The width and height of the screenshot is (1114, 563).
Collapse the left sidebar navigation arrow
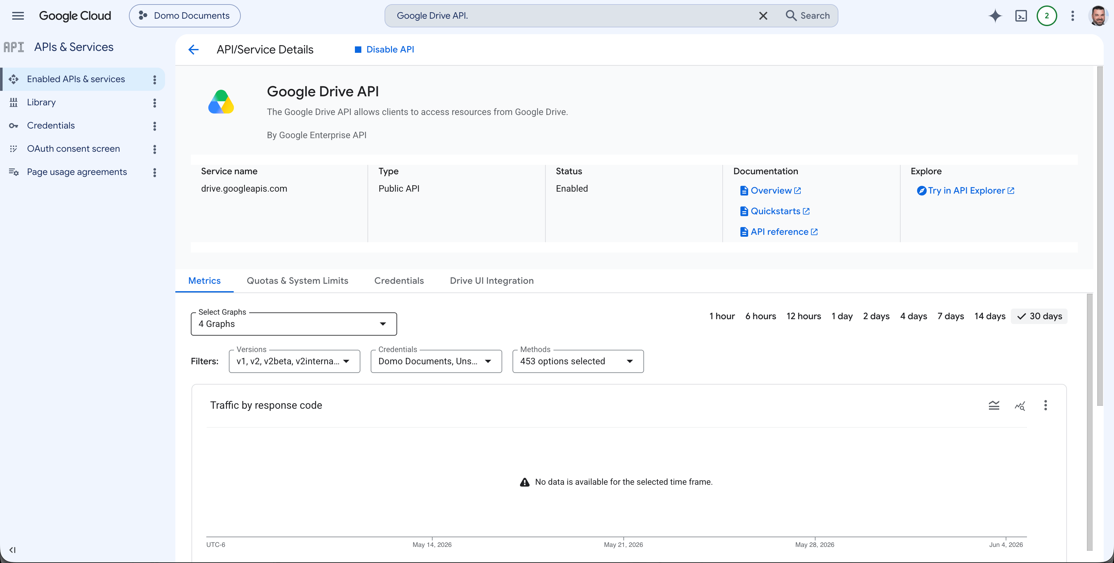pos(13,550)
